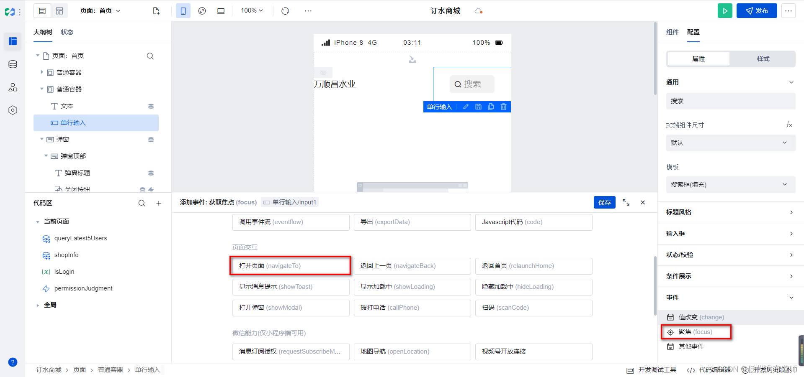This screenshot has height=377, width=804.
Task: Select the PC desktop preview icon
Action: pos(221,11)
